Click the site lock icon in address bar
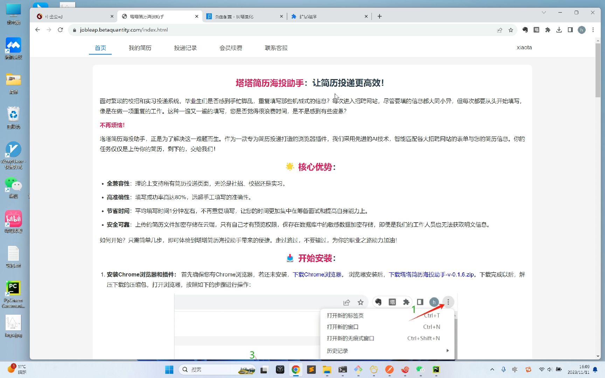The image size is (605, 378). coord(74,30)
